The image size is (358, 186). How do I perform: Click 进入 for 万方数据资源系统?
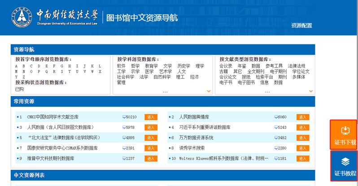pyautogui.click(x=303, y=138)
